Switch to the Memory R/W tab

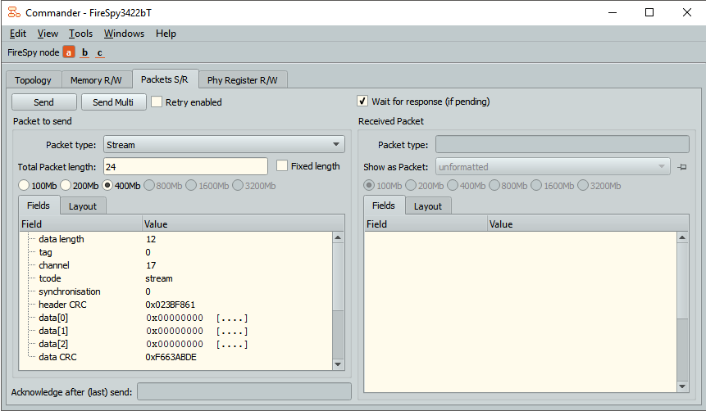tap(96, 80)
